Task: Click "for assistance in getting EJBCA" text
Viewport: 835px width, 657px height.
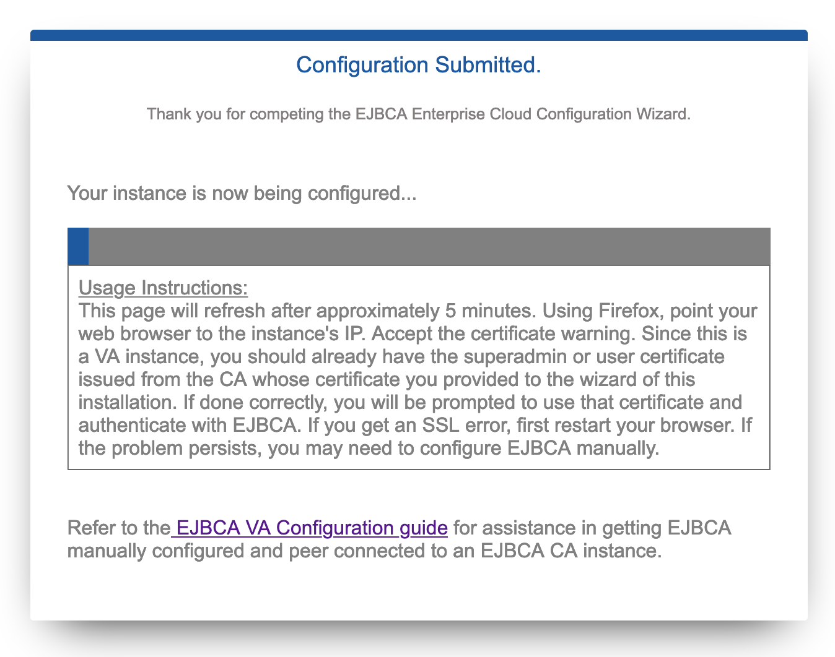Action: point(592,528)
